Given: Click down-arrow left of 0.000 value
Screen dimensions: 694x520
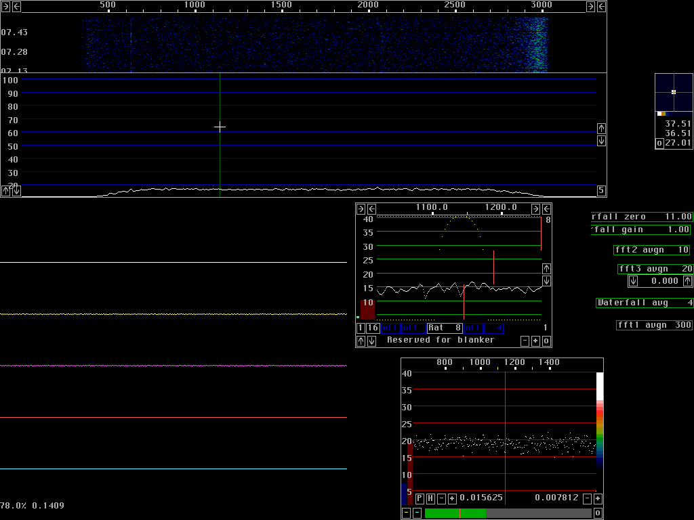Looking at the screenshot, I should (634, 281).
